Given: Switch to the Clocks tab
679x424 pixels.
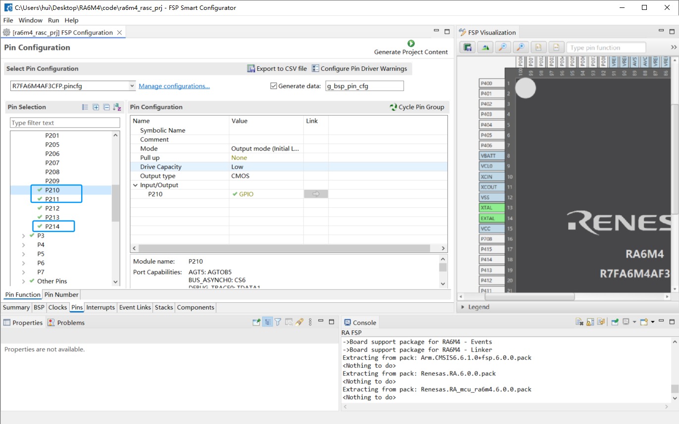Looking at the screenshot, I should pos(57,307).
